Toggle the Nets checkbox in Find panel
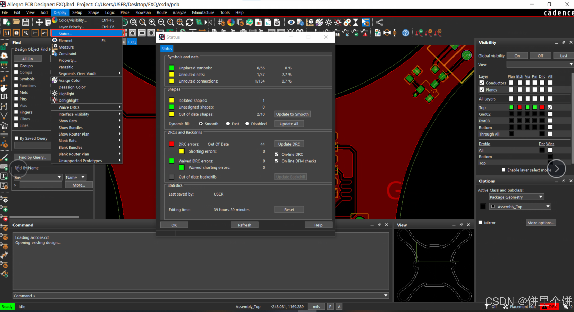 point(16,92)
